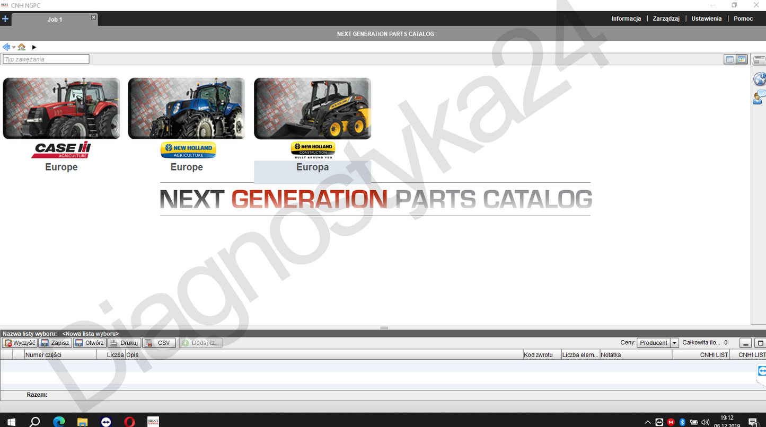This screenshot has height=427, width=766.
Task: Open Windows search from taskbar
Action: point(35,422)
